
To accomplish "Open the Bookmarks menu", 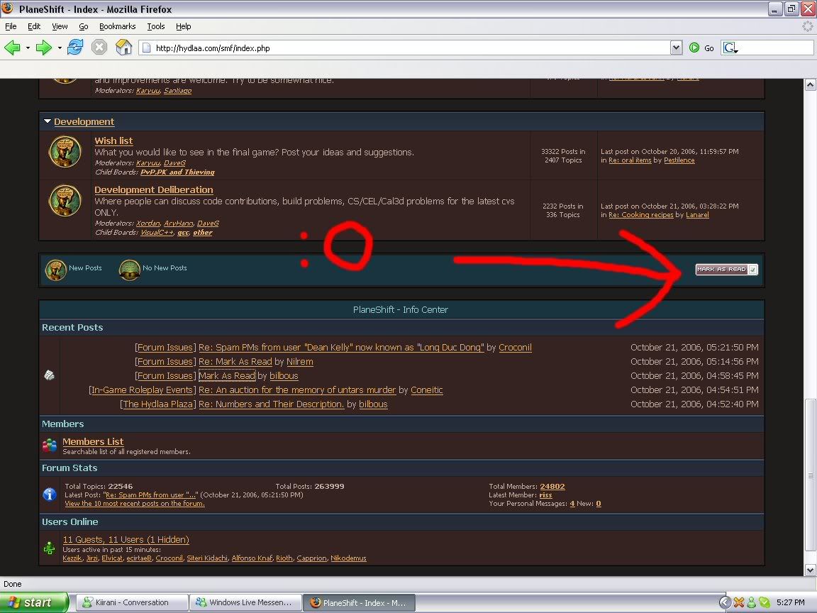I will point(117,26).
